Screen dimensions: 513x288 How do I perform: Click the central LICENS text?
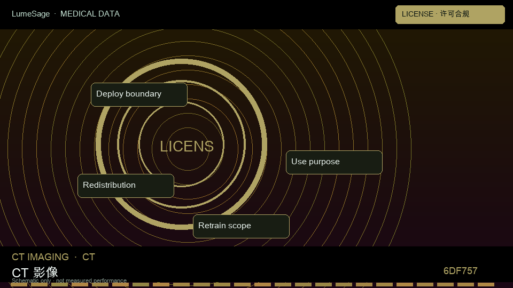click(187, 146)
